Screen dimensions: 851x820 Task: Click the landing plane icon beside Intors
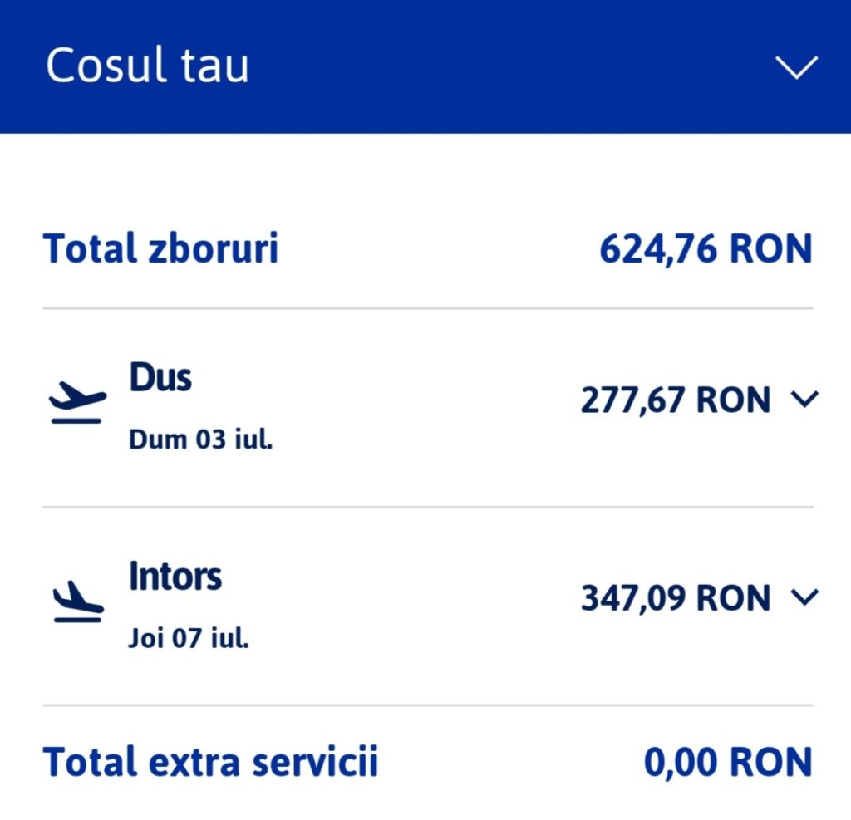click(x=77, y=601)
